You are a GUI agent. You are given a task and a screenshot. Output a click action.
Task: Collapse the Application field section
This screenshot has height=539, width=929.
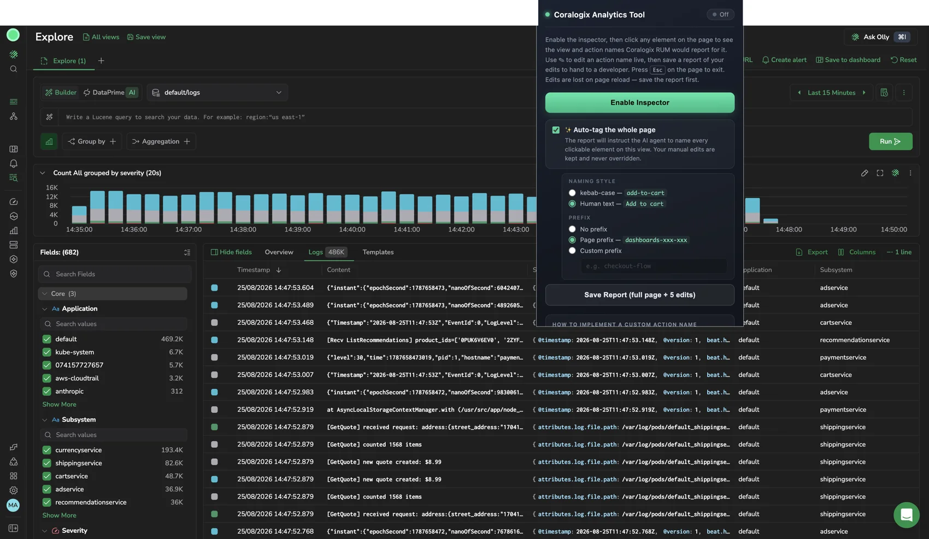(44, 309)
